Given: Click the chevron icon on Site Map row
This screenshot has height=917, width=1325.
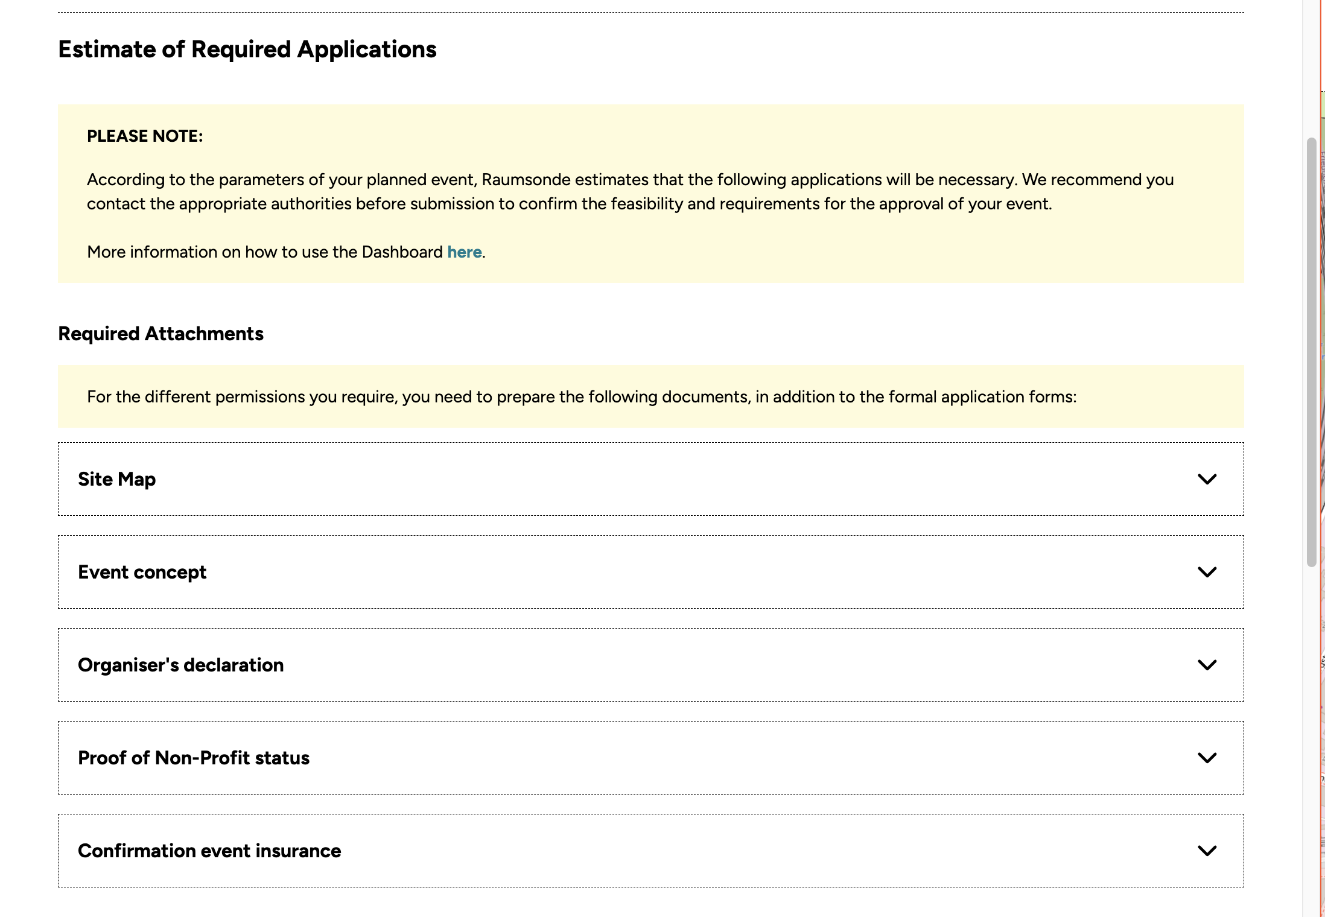Looking at the screenshot, I should 1207,479.
